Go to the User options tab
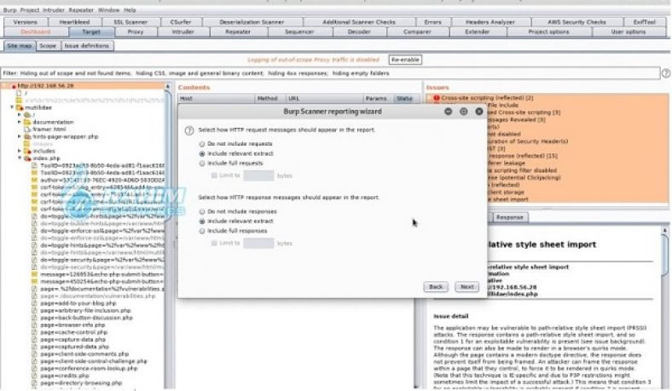Screen dimensions: 672x391 629,32
